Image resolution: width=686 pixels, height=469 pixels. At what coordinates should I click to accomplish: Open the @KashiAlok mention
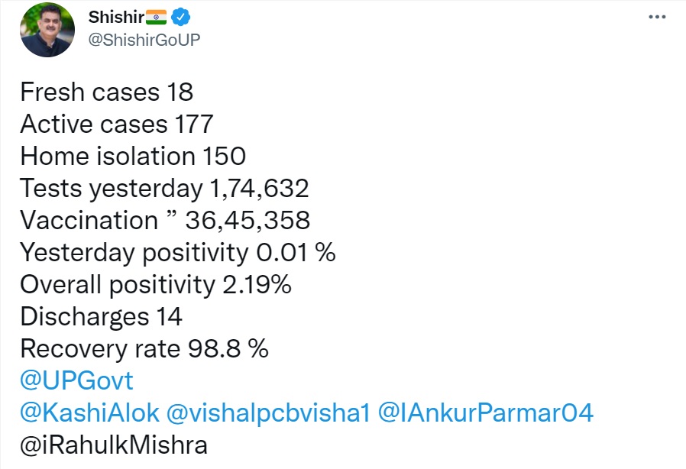(x=89, y=412)
